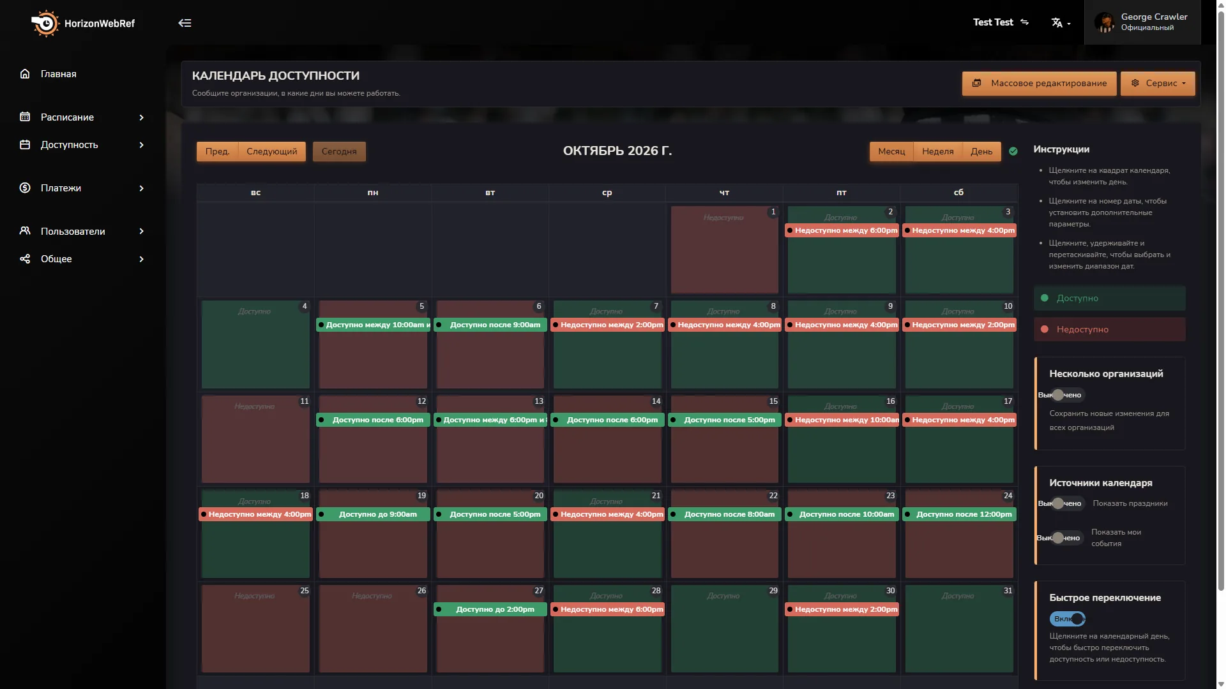Select the green Доступно legend bar
1226x689 pixels.
[1110, 298]
